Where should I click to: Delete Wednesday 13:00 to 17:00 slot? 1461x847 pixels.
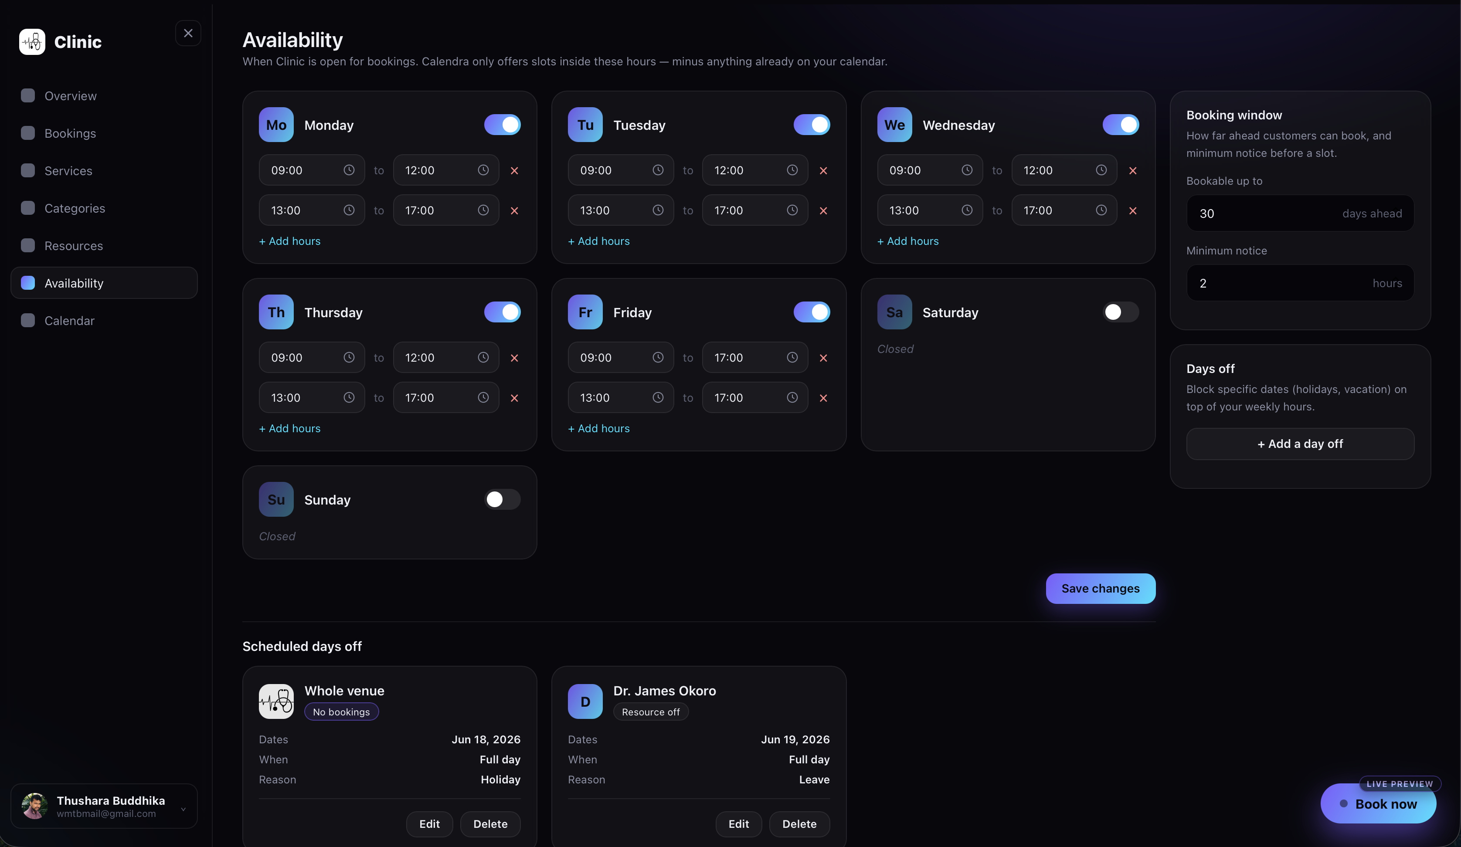click(1133, 210)
